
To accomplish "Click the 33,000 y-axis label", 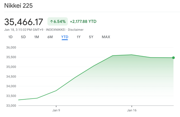I will click(11, 106).
